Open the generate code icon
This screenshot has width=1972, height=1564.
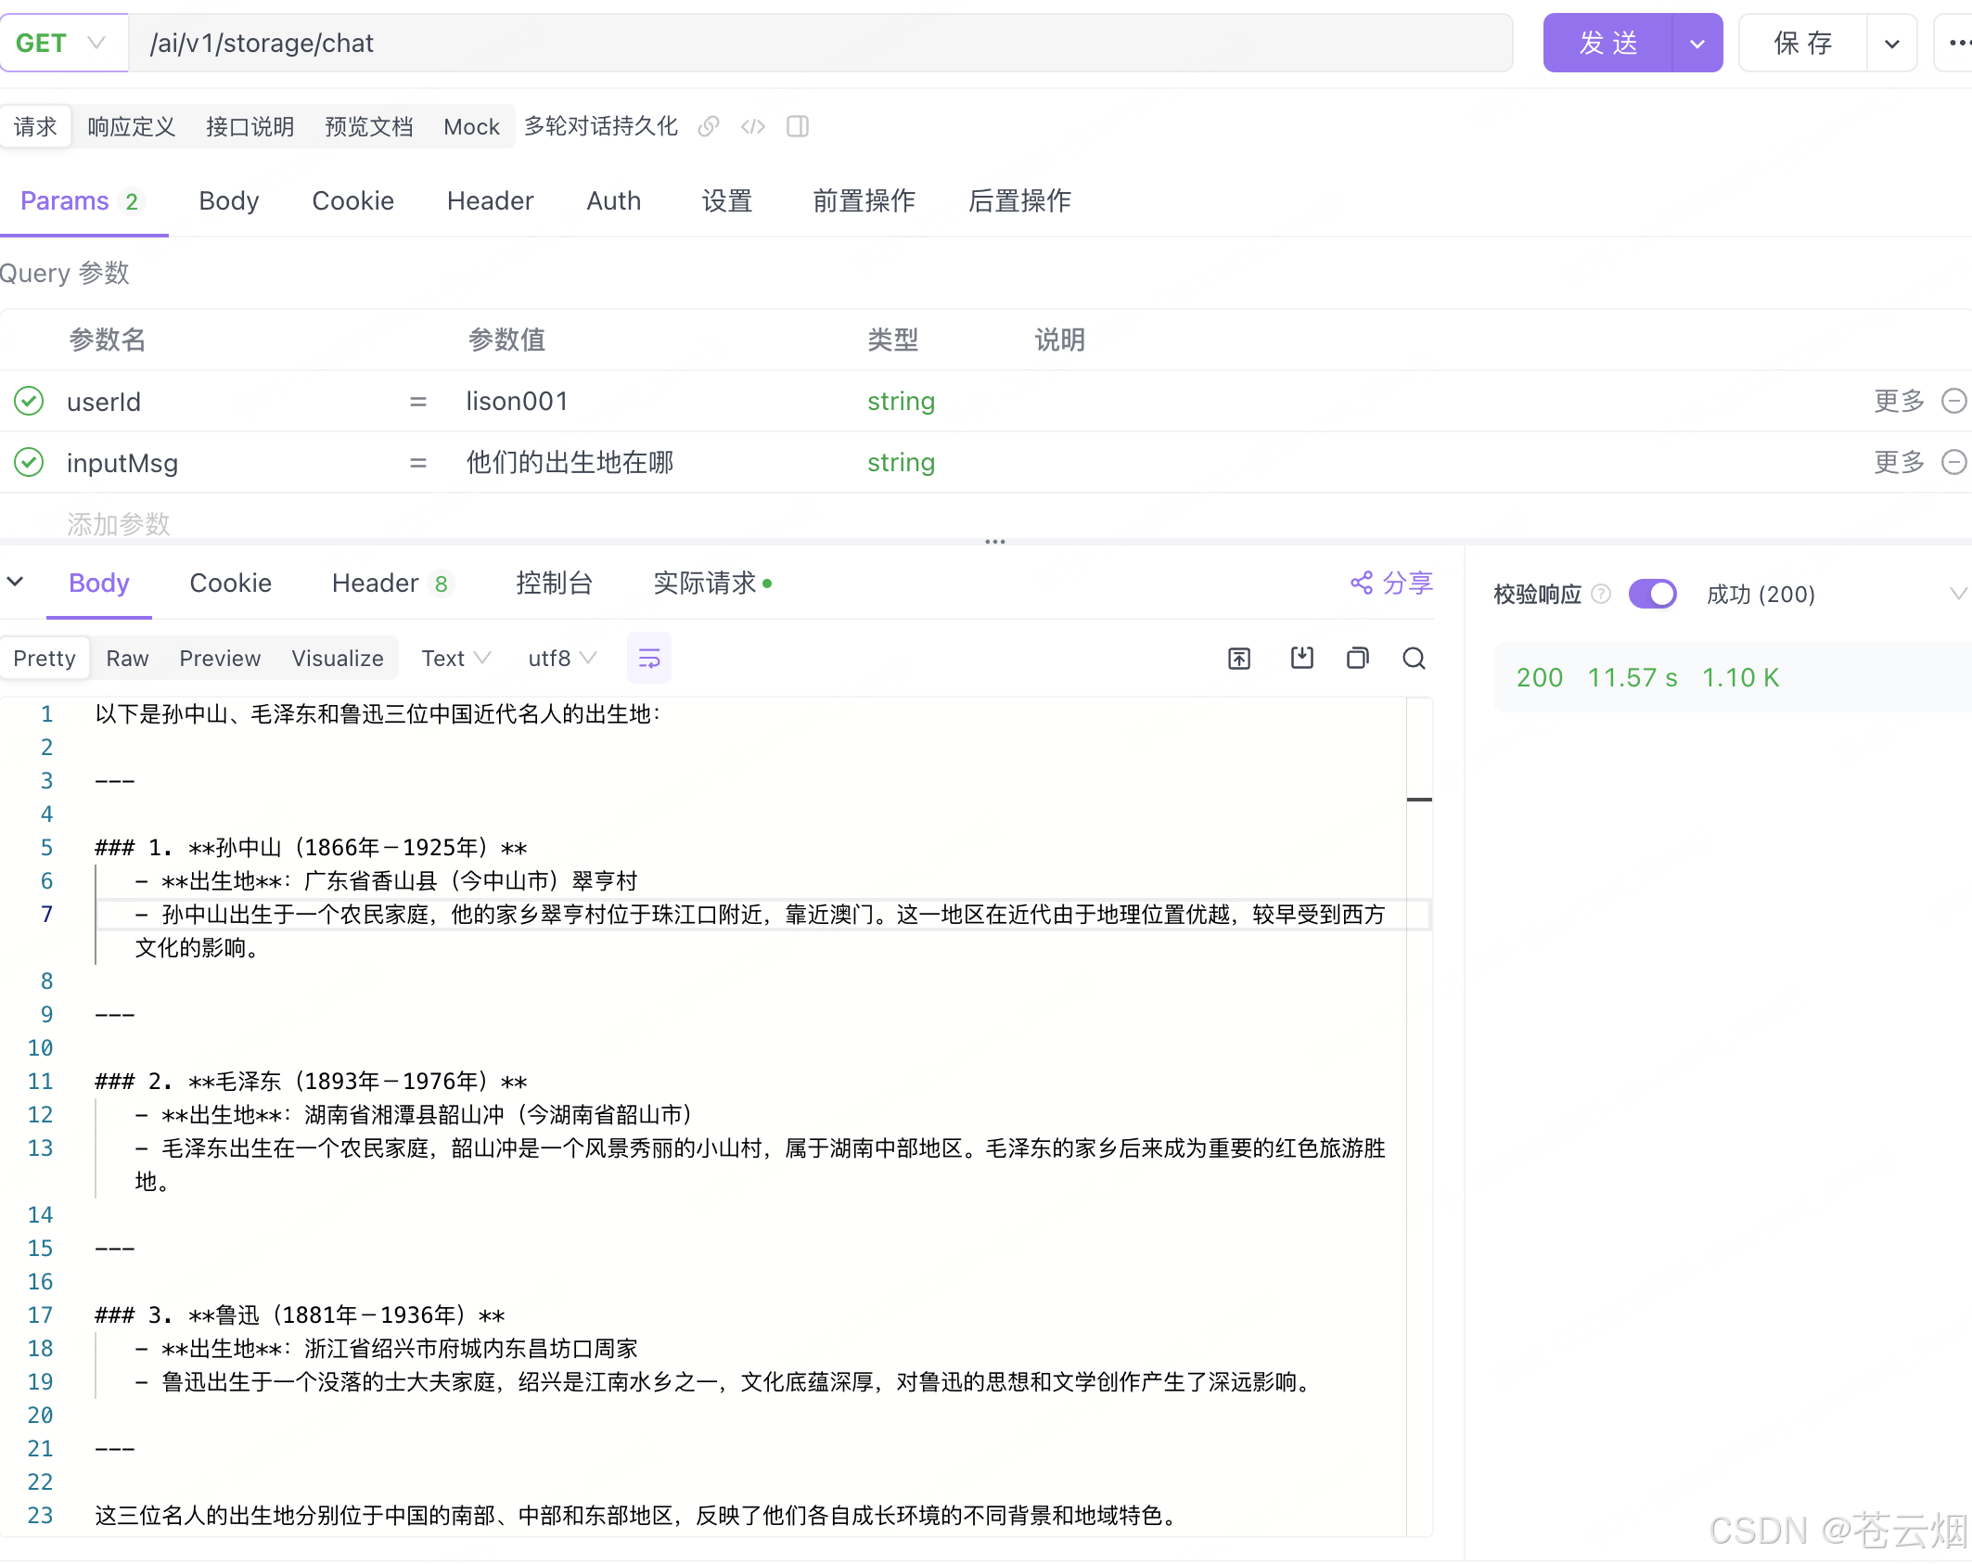[x=753, y=126]
